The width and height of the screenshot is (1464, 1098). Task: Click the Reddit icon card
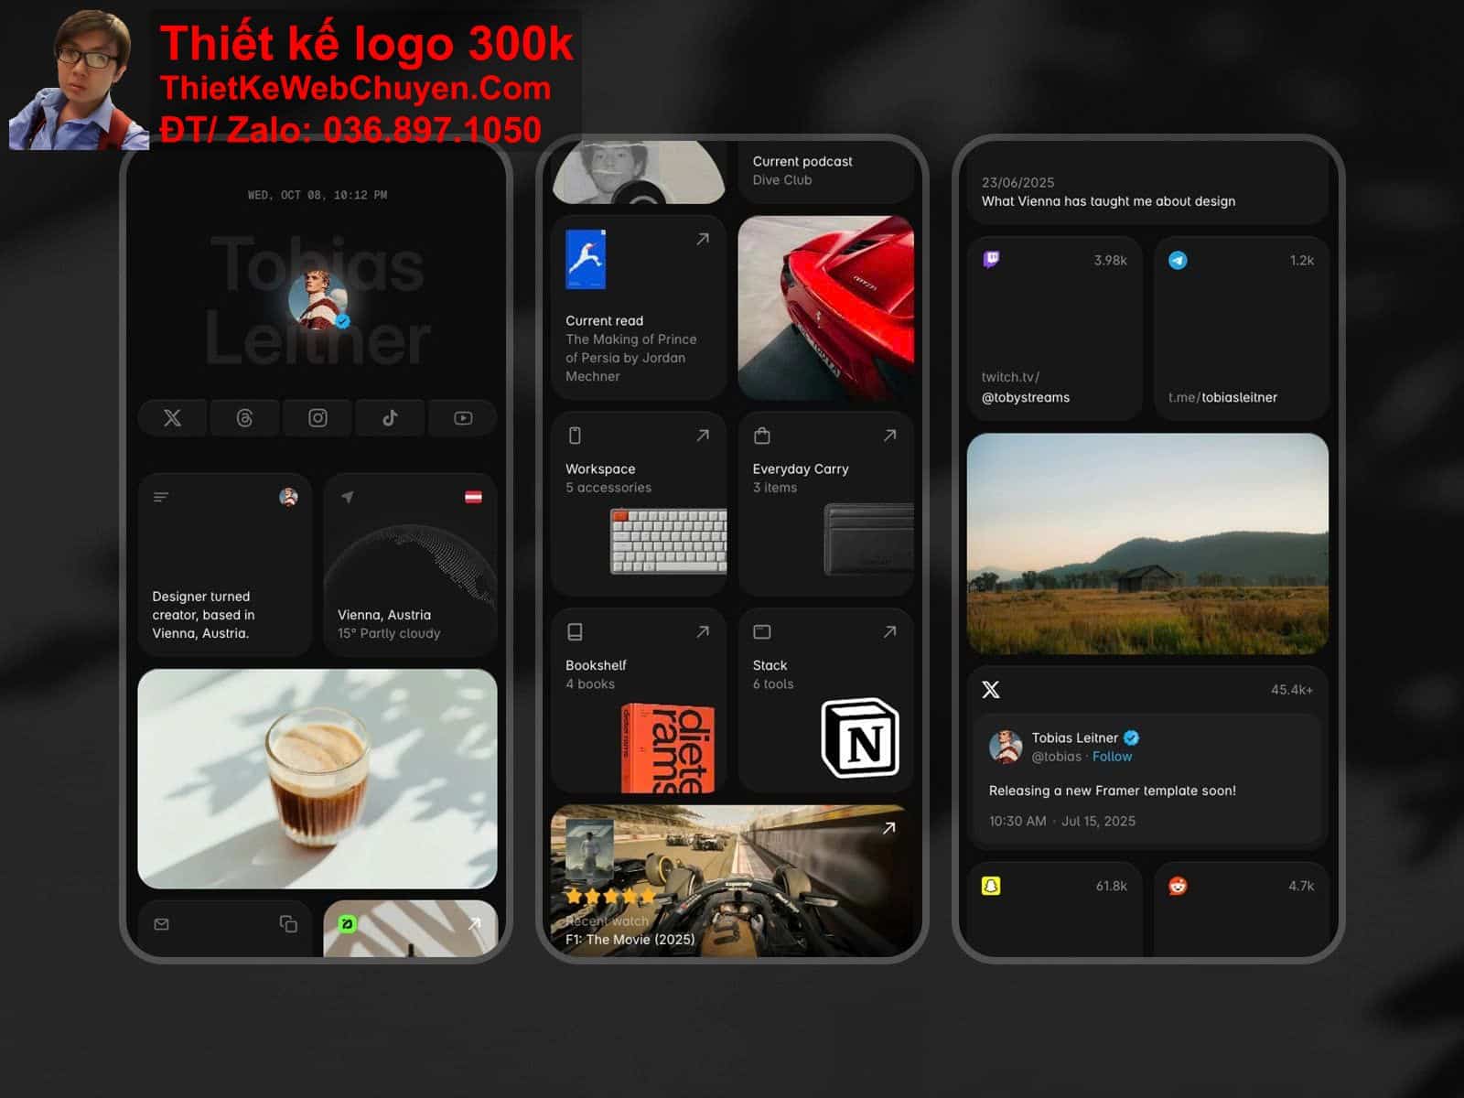pyautogui.click(x=1178, y=886)
